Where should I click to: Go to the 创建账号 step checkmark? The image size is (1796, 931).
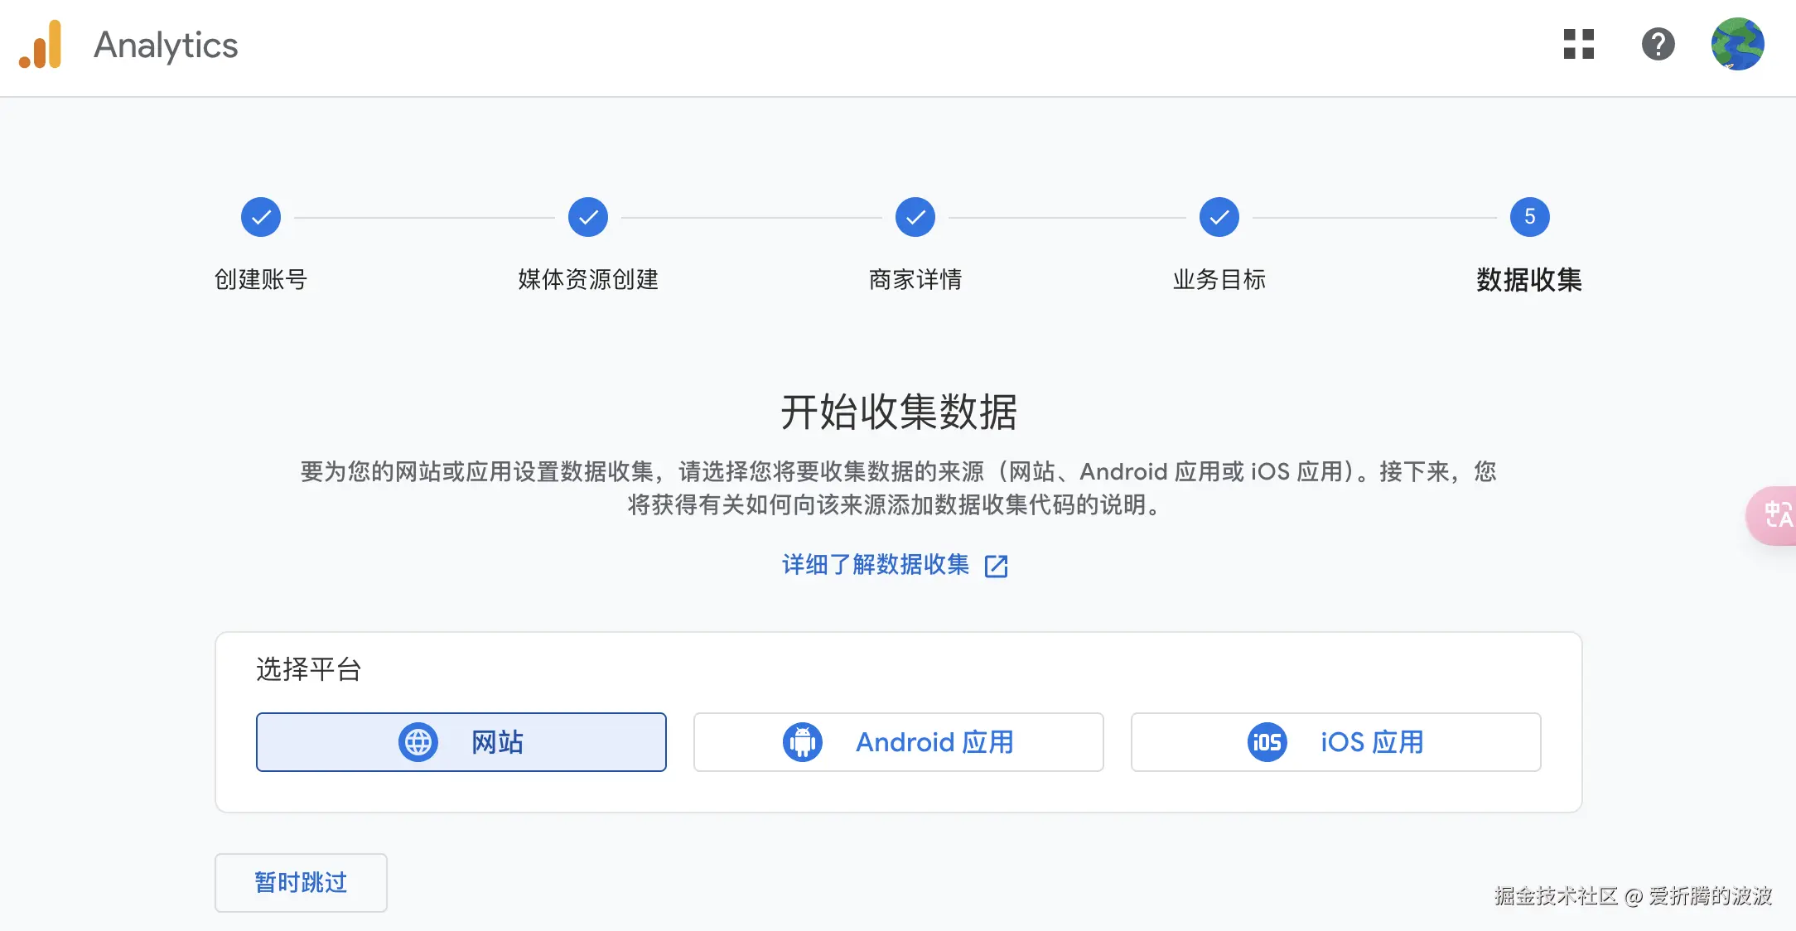coord(261,217)
